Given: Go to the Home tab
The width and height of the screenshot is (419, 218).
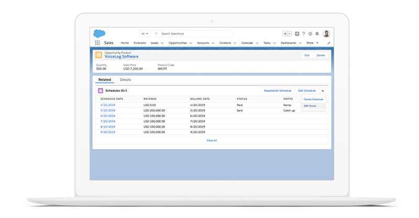Looking at the screenshot, I should click(125, 43).
